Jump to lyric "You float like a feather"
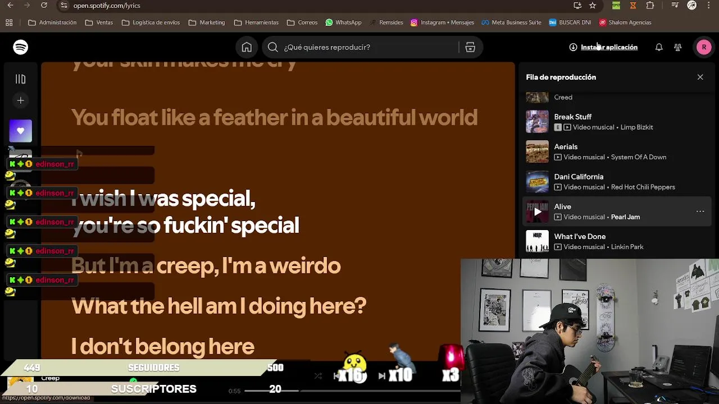The image size is (719, 404). 274,118
